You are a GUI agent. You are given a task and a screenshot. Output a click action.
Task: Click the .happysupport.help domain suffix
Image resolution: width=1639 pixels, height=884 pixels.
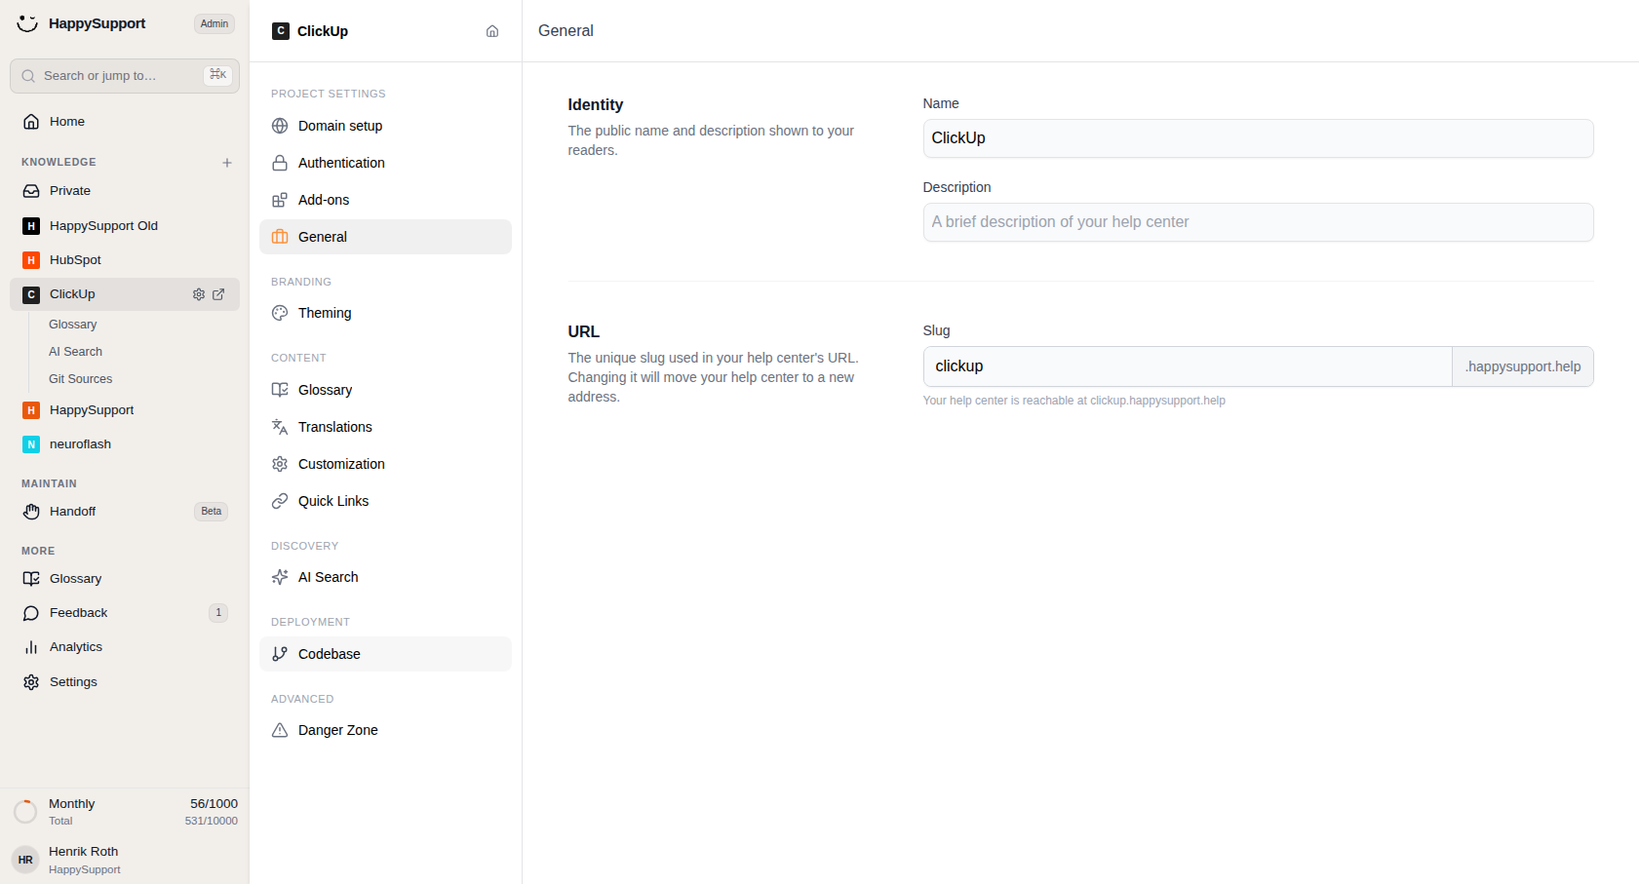tap(1523, 366)
